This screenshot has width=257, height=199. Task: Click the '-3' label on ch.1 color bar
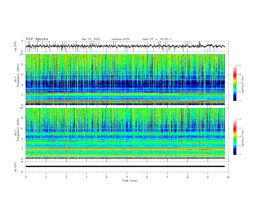(239, 65)
